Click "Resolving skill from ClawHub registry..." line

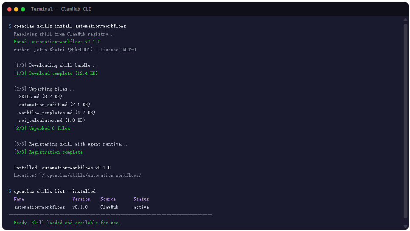[65, 34]
